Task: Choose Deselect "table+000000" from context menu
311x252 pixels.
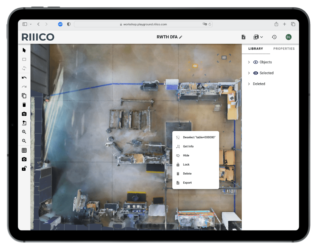Action: coord(196,137)
